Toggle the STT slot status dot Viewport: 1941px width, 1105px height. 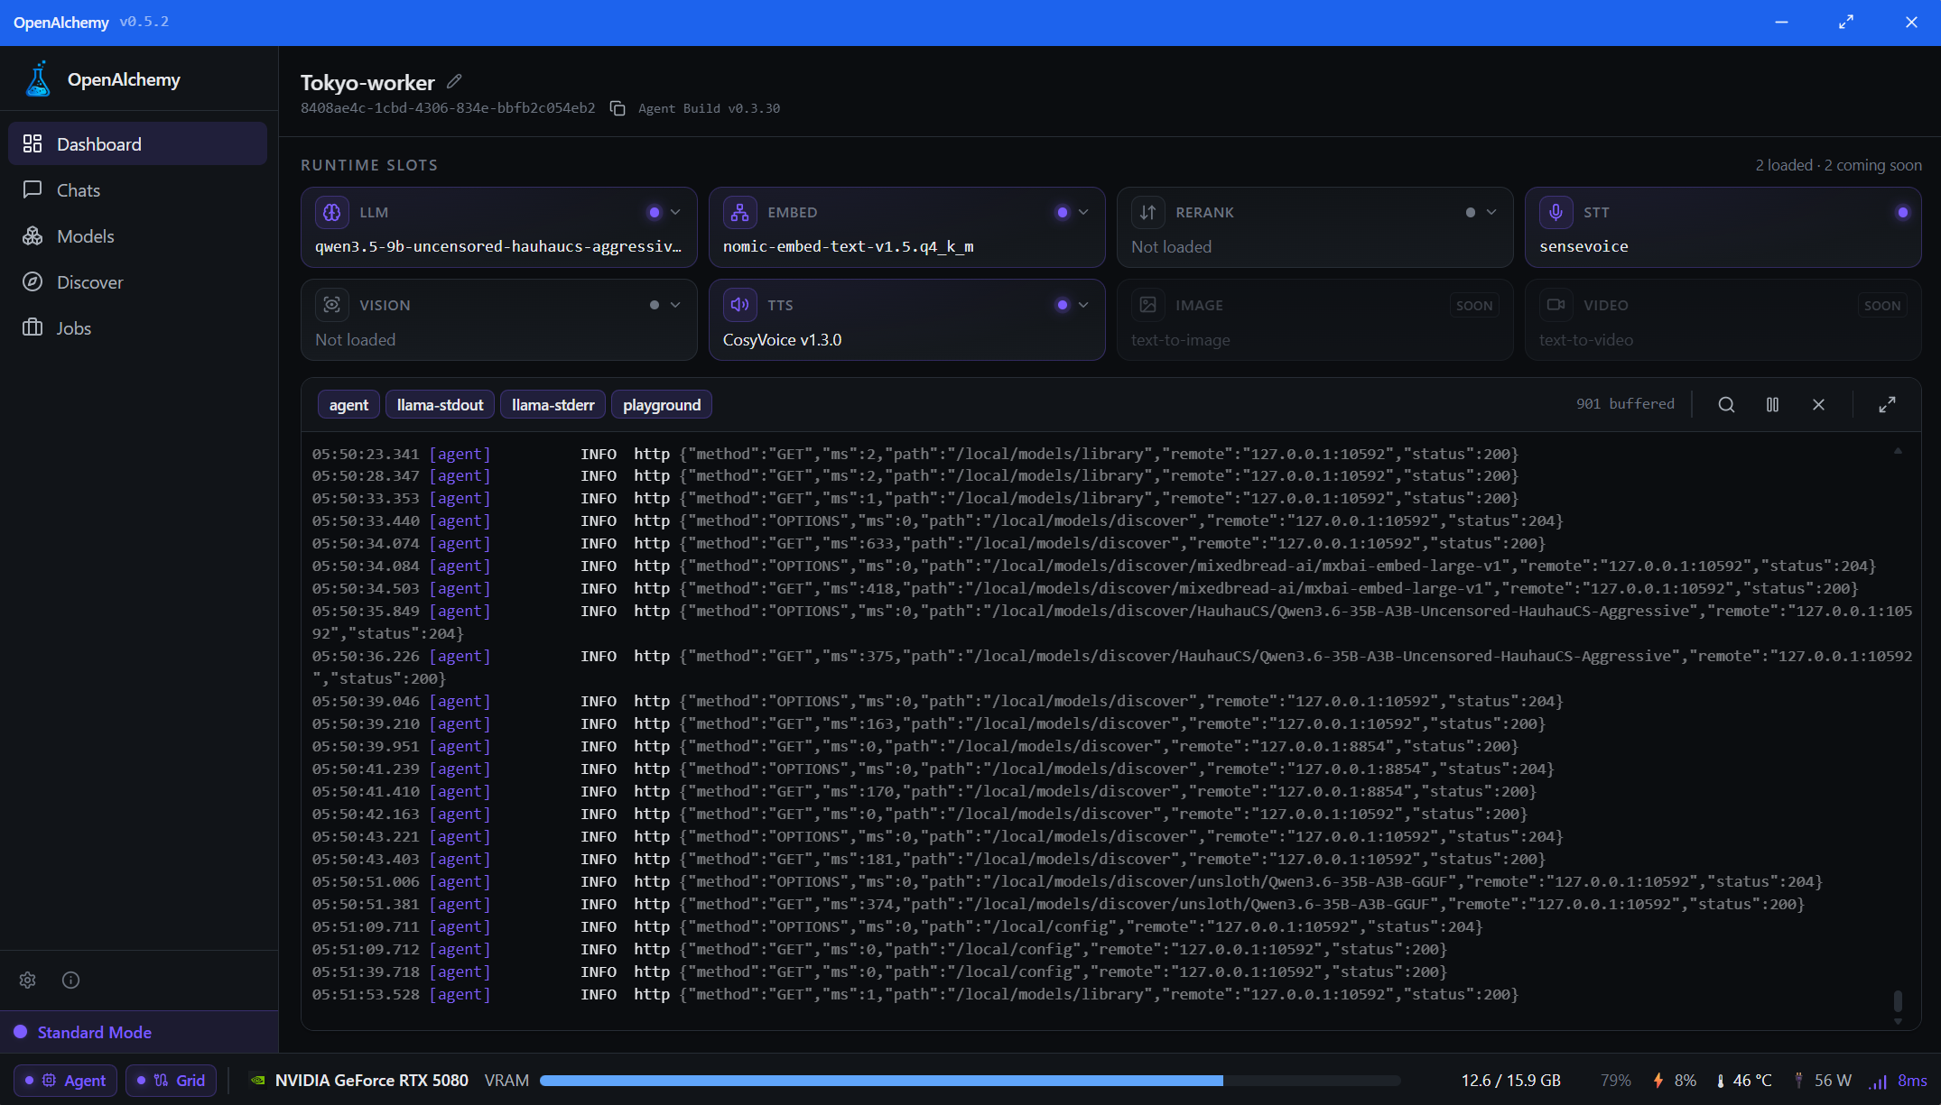[1903, 212]
